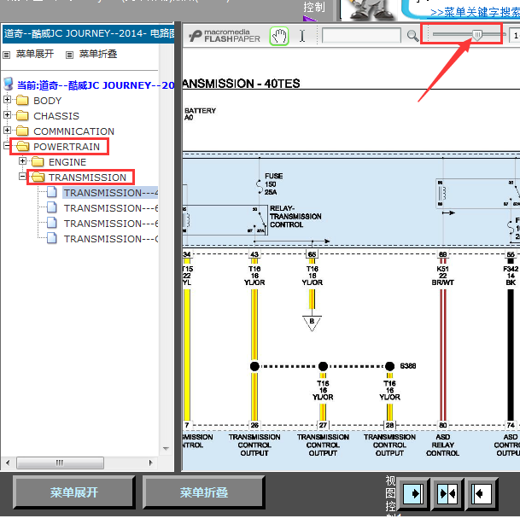Viewport: 520px width, 518px height.
Task: Click the blue title bar 道奇--酷威JC JOURNEY--2014
Action: point(89,34)
